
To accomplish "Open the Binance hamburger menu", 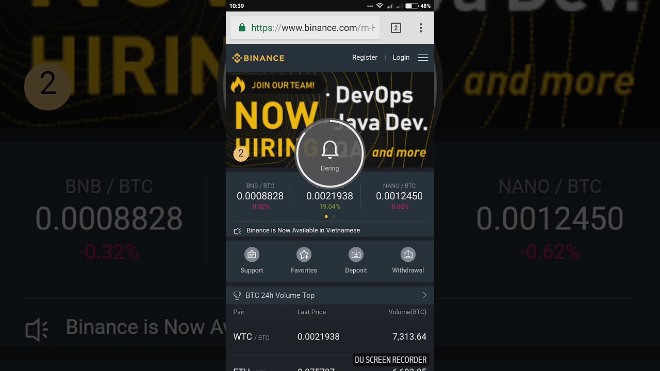I will pyautogui.click(x=423, y=58).
